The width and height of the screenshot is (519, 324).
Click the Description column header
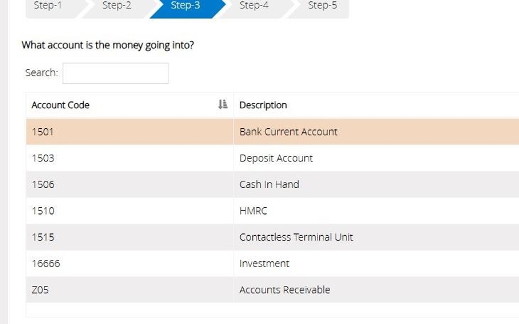pos(263,105)
